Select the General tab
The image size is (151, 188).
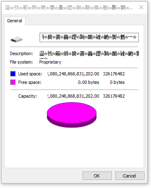coord(15,21)
